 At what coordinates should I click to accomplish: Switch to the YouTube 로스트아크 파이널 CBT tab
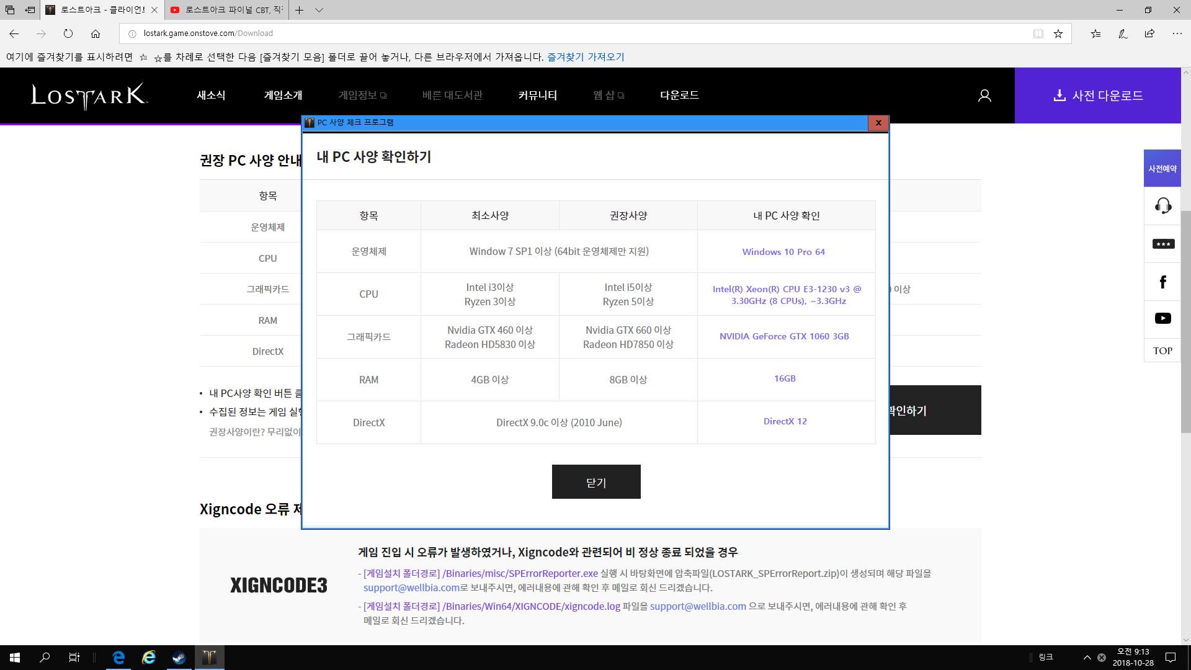pos(227,10)
